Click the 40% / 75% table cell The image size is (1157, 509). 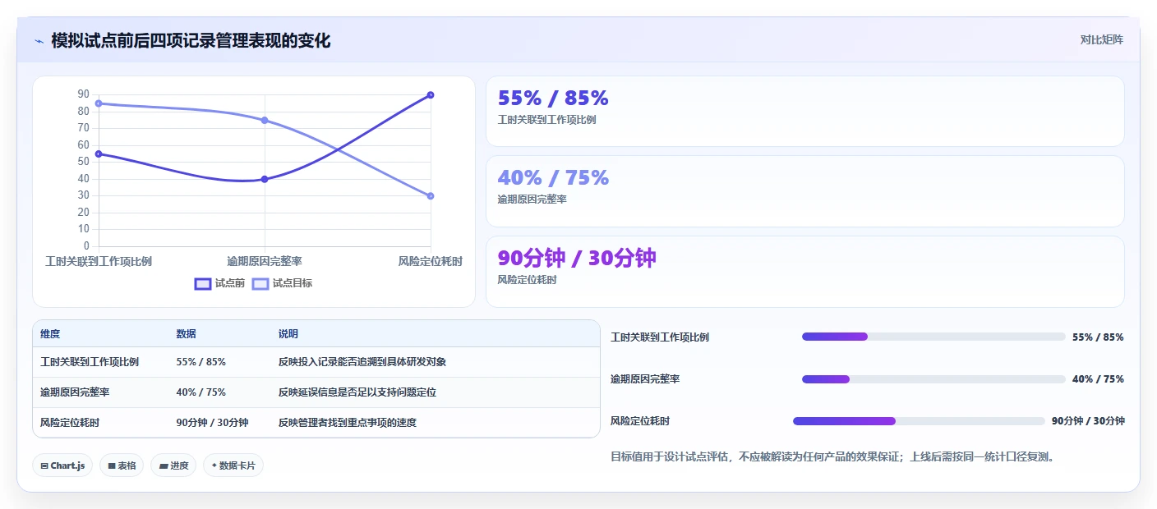[x=201, y=392]
